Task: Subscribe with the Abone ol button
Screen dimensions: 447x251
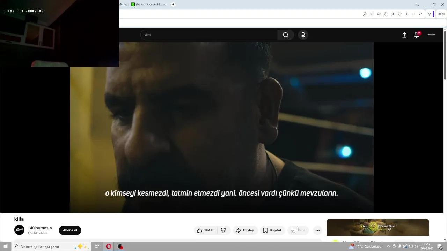Action: (x=70, y=230)
